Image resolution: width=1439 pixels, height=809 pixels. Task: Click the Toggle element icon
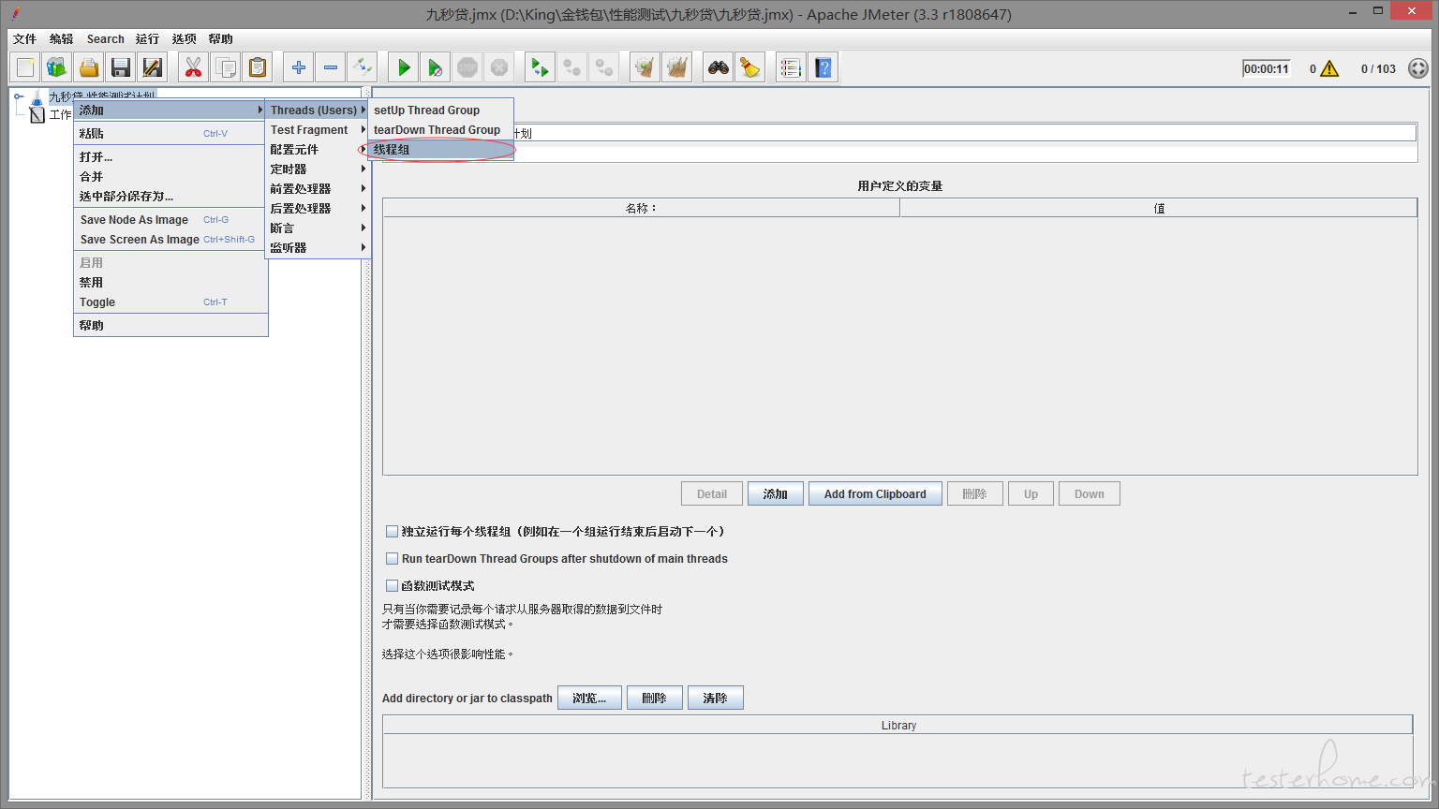pyautogui.click(x=363, y=67)
